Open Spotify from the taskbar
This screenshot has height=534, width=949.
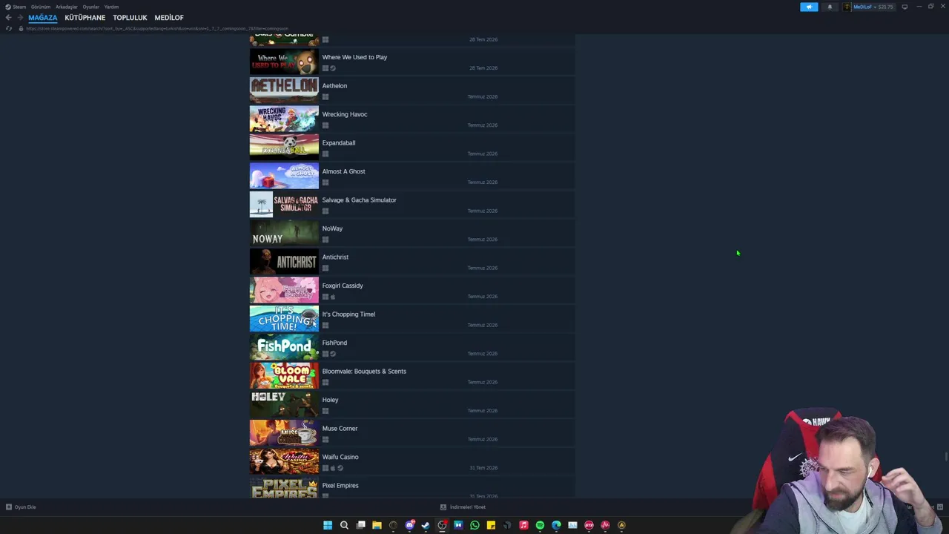point(540,525)
